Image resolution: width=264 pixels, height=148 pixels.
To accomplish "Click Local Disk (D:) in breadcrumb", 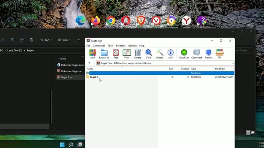I will pyautogui.click(x=15, y=51).
